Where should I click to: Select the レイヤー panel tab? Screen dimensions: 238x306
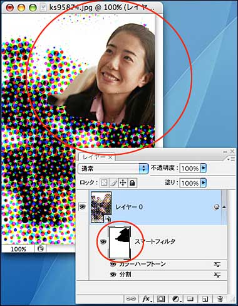(x=94, y=157)
